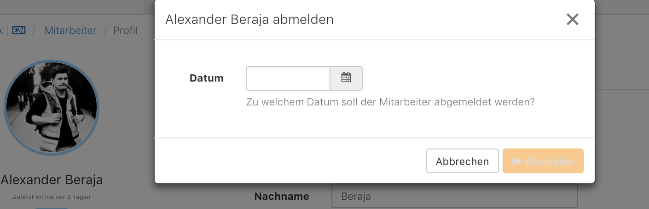This screenshot has width=649, height=209.
Task: Click the E2N logo in breadcrumb
Action: [18, 31]
